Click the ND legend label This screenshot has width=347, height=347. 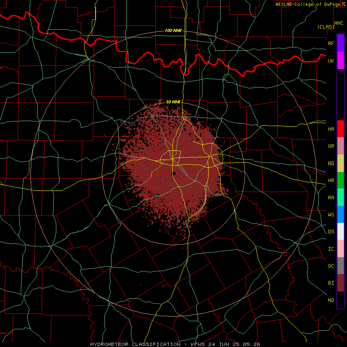[x=331, y=300]
